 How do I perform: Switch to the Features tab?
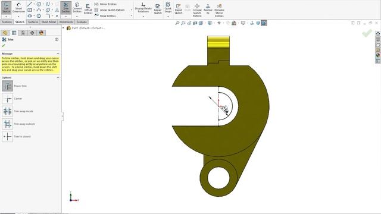[7, 22]
